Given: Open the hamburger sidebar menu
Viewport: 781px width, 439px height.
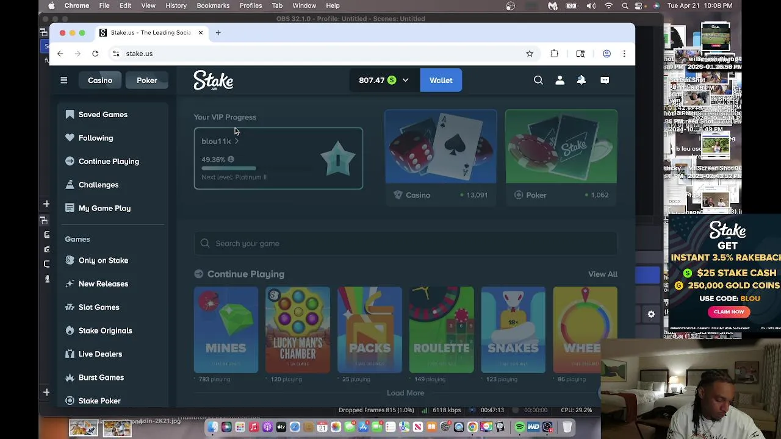Looking at the screenshot, I should [63, 80].
